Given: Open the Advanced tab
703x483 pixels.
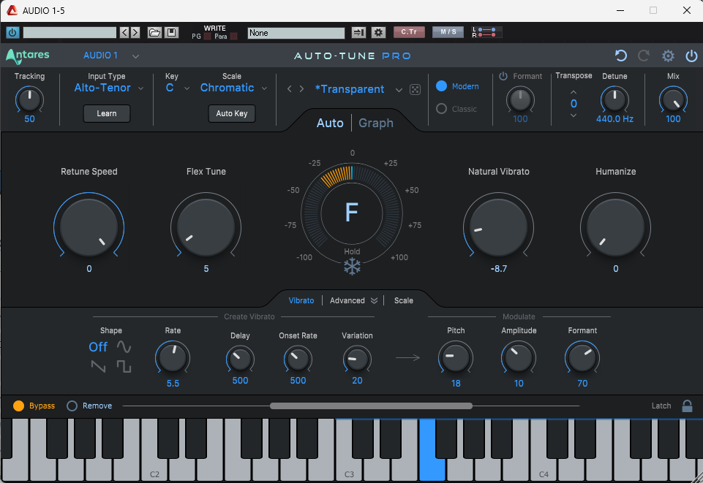Looking at the screenshot, I should 347,300.
